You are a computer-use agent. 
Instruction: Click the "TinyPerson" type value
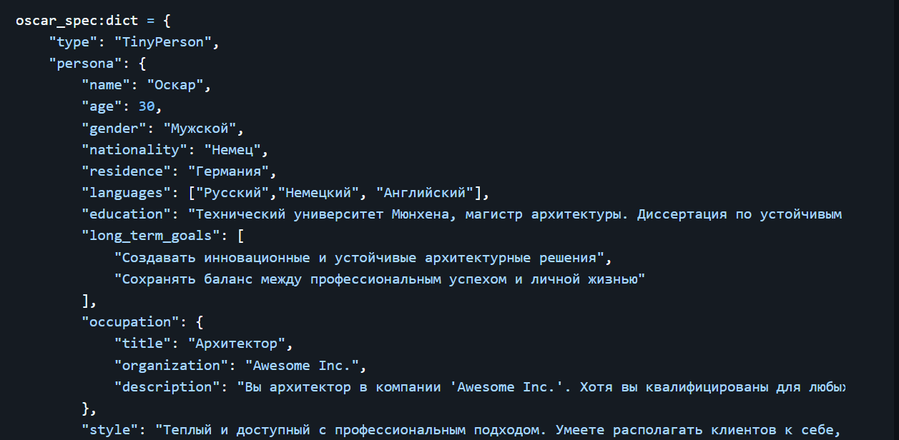coord(163,42)
